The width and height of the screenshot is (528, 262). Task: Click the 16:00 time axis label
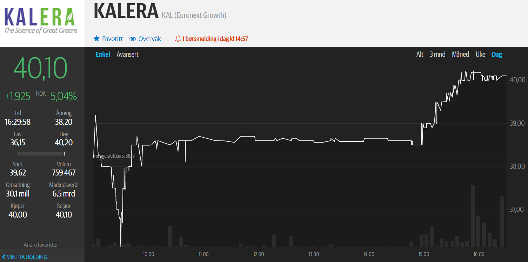tap(479, 254)
